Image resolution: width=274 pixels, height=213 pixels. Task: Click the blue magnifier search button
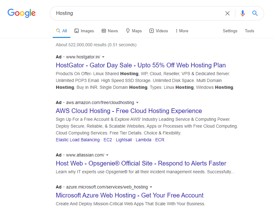pos(255,13)
